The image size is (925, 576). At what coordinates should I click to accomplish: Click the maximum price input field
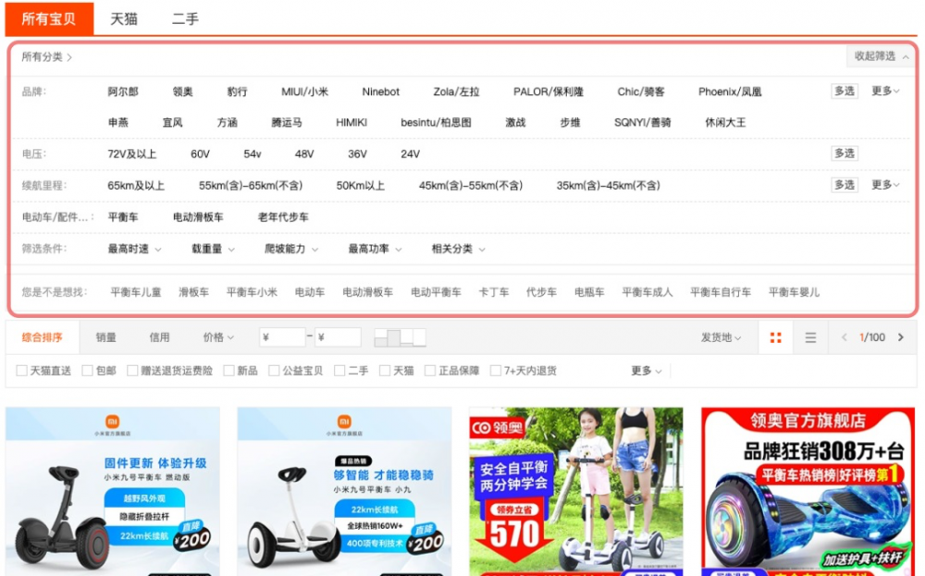pyautogui.click(x=338, y=337)
